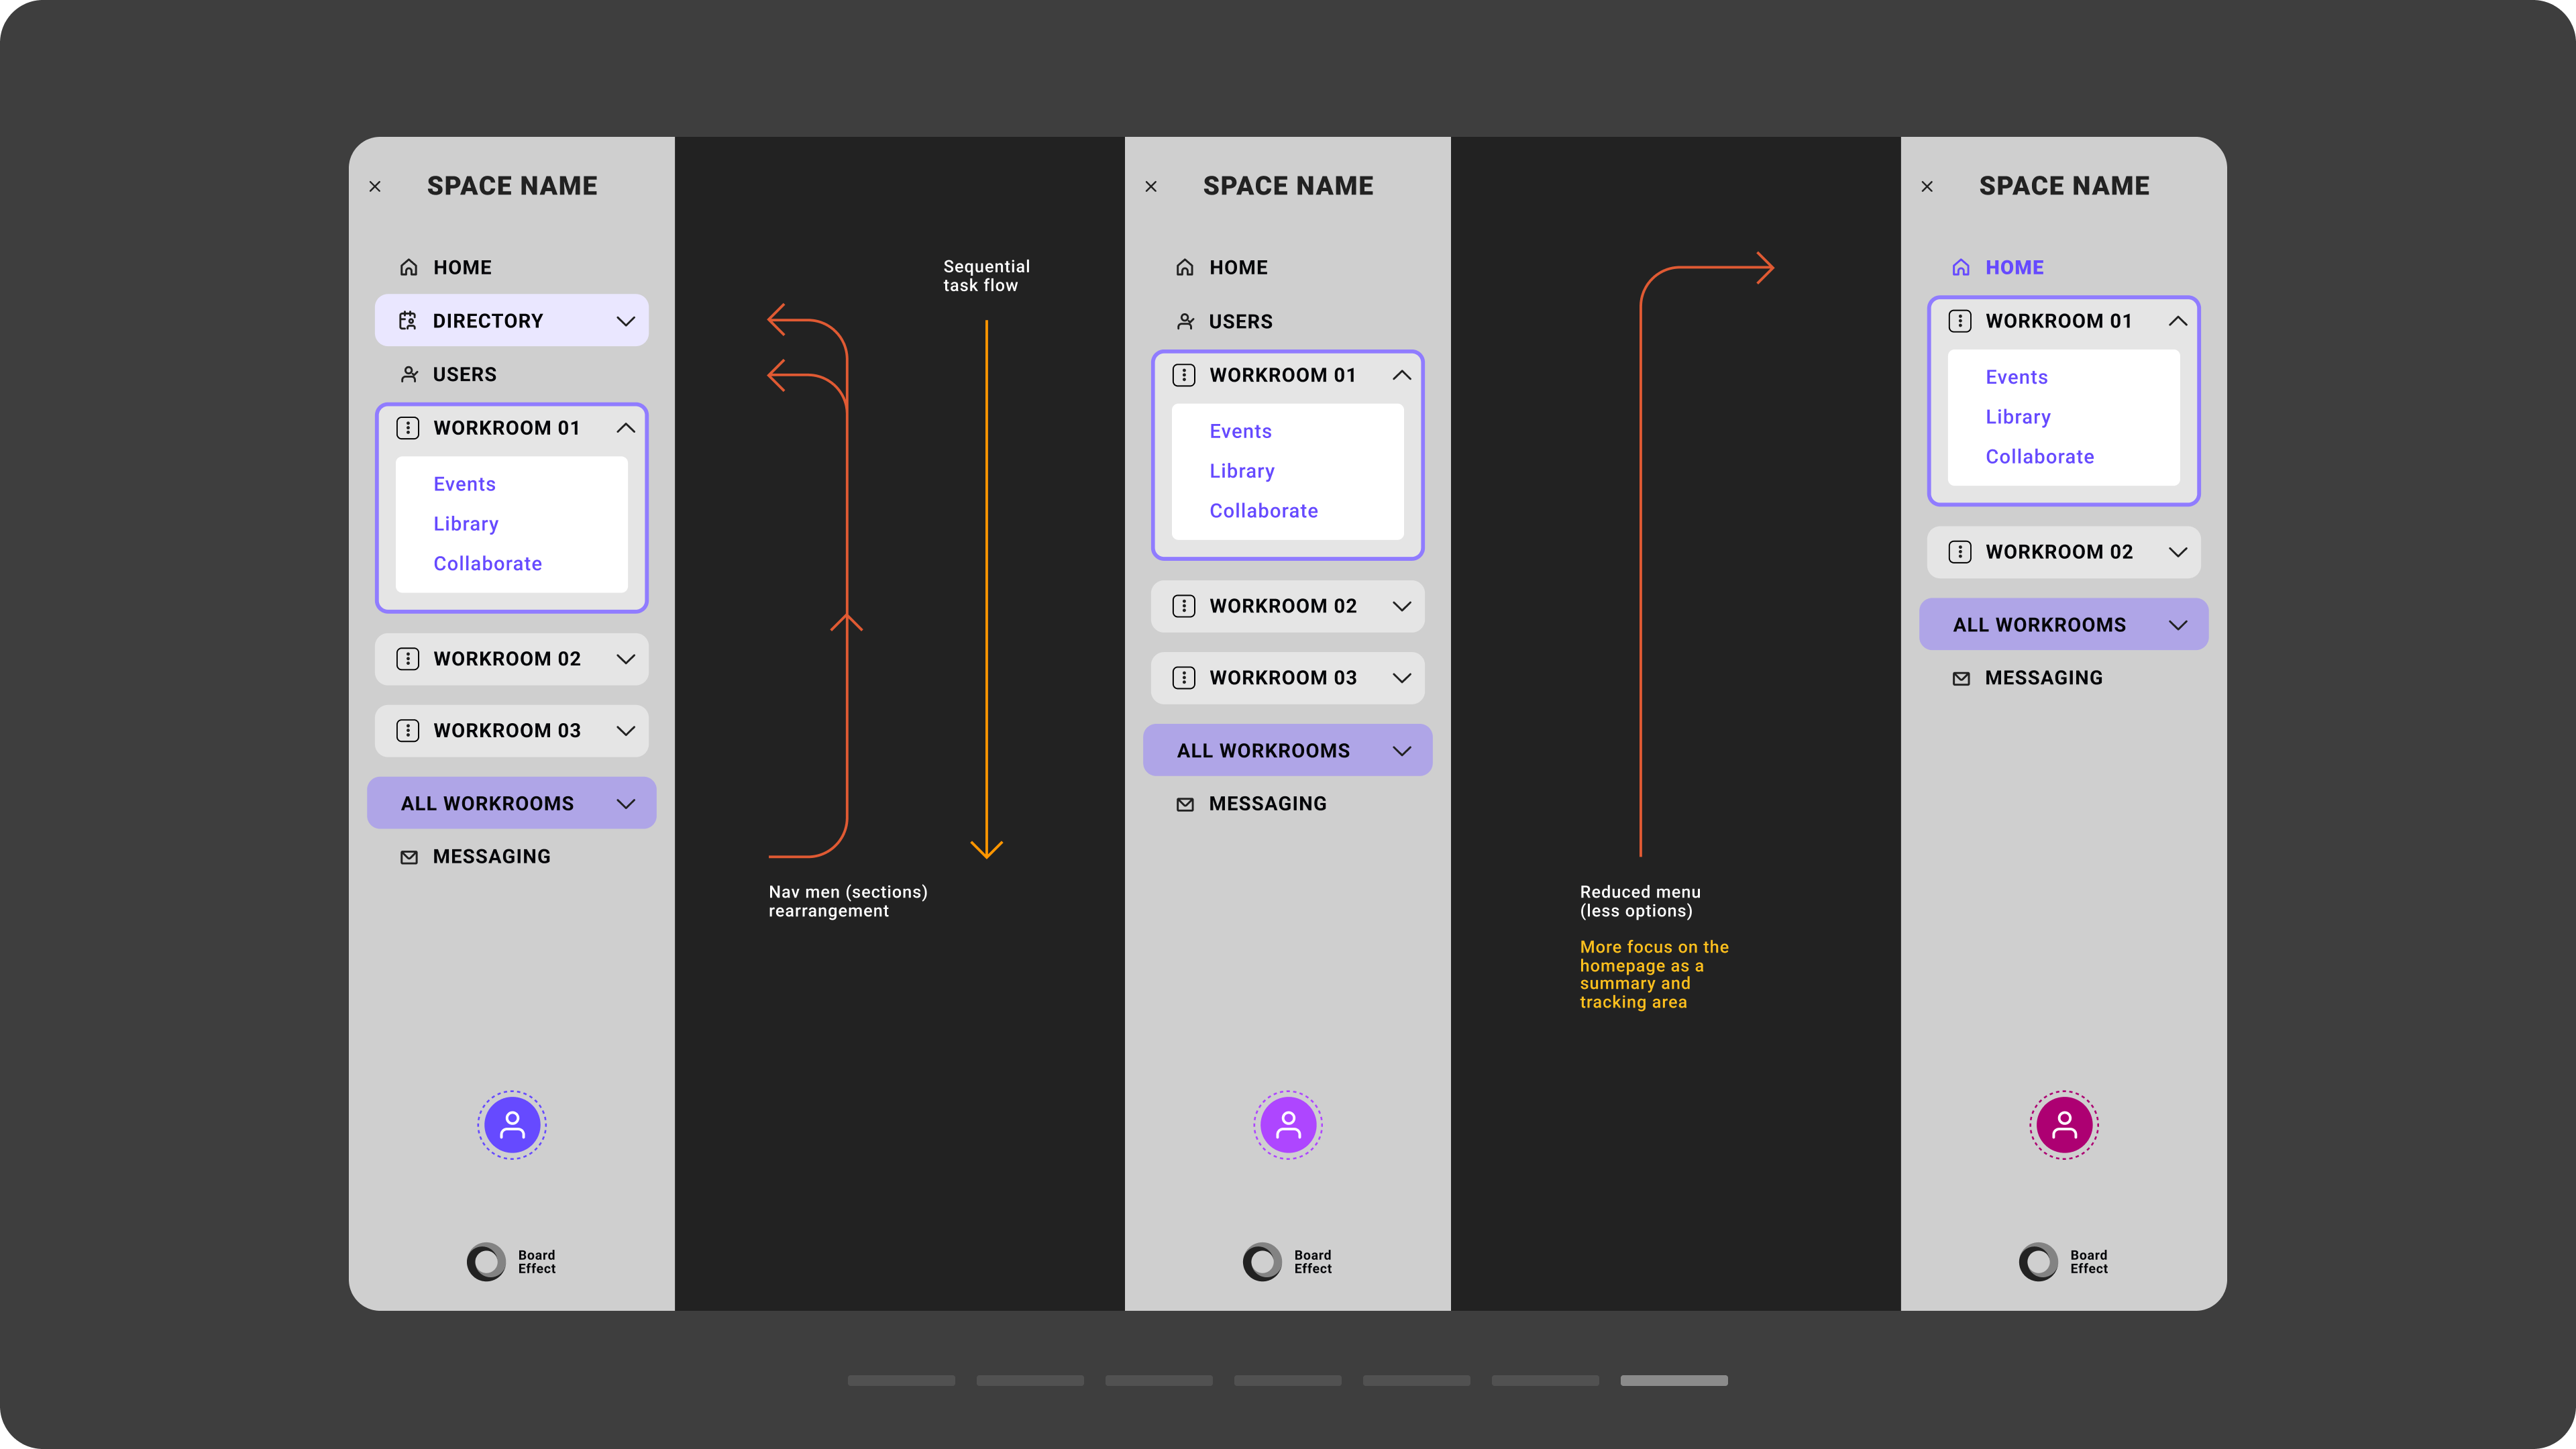Click the highlighted last page indicator bar
The height and width of the screenshot is (1449, 2576).
[x=1673, y=1380]
